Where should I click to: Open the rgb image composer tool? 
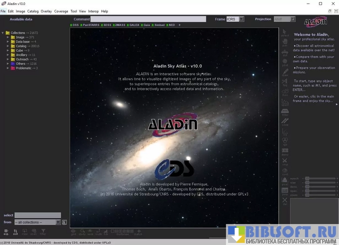(285, 141)
